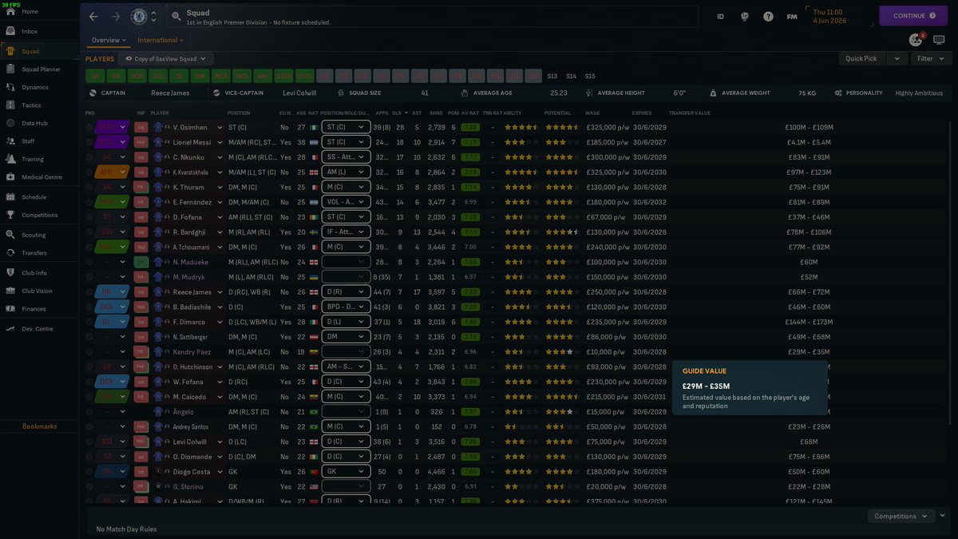Open the Dynamics sidebar icon

point(10,87)
